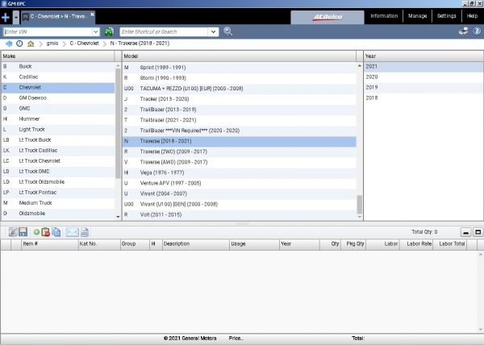Select year 2020
This screenshot has width=484, height=345.
[423, 77]
